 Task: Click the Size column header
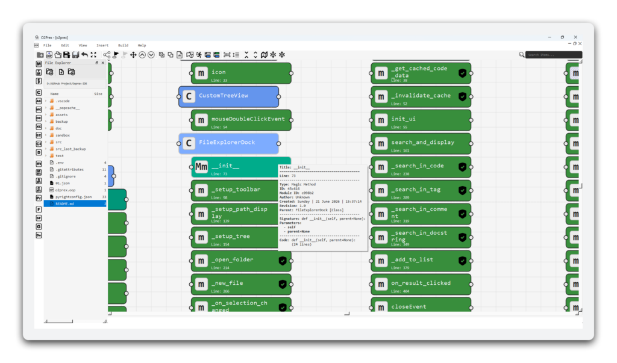[x=98, y=93]
